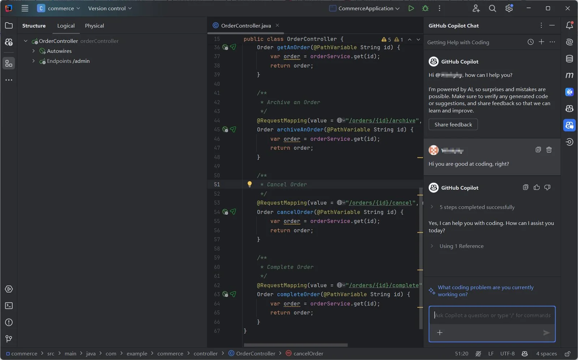Show chat history clock icon
The image size is (578, 360).
530,42
